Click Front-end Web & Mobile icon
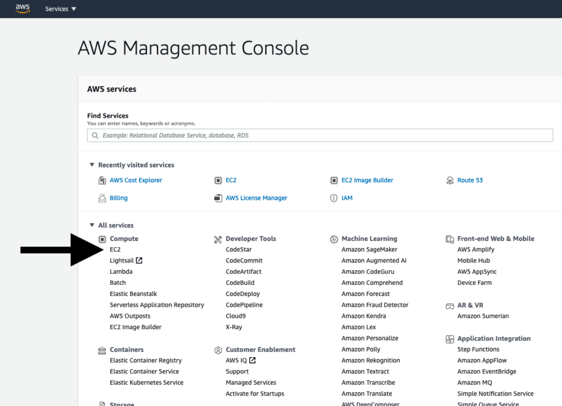This screenshot has height=406, width=562. (x=450, y=239)
